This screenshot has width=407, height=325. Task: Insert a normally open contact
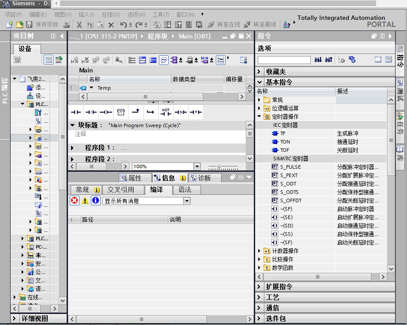tap(76, 112)
